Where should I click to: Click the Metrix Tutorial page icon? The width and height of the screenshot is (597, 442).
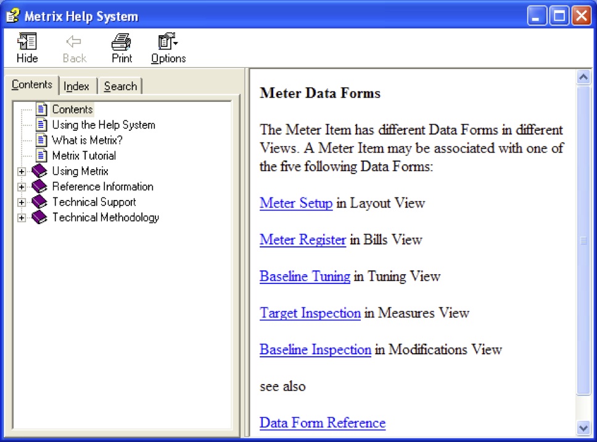41,156
